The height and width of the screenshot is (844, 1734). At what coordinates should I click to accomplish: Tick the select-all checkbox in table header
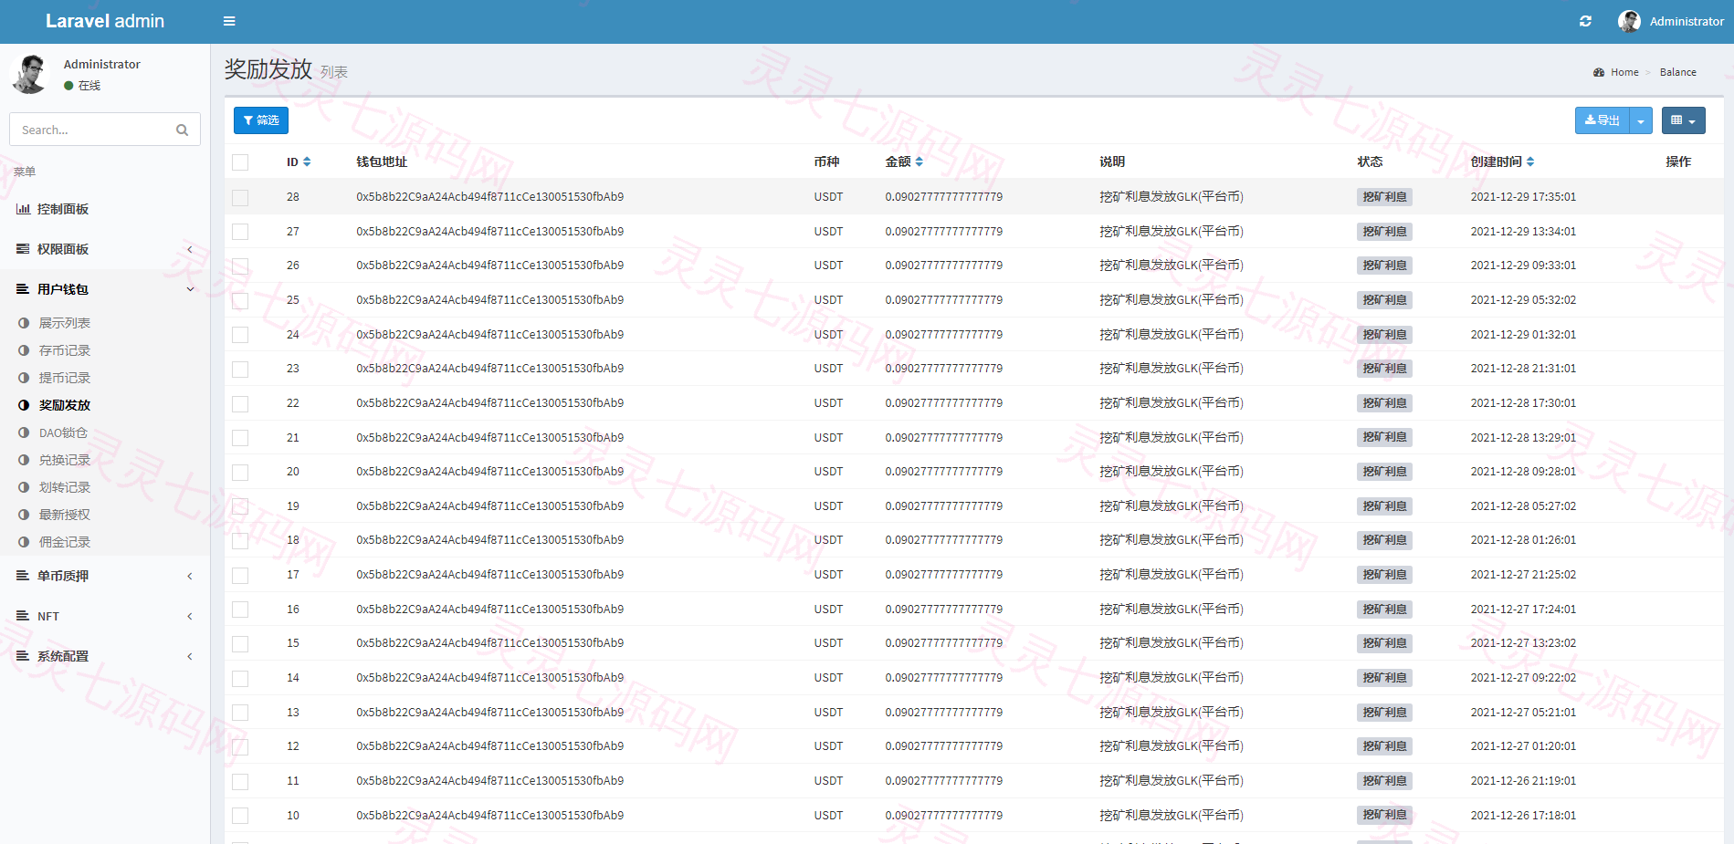(x=240, y=162)
